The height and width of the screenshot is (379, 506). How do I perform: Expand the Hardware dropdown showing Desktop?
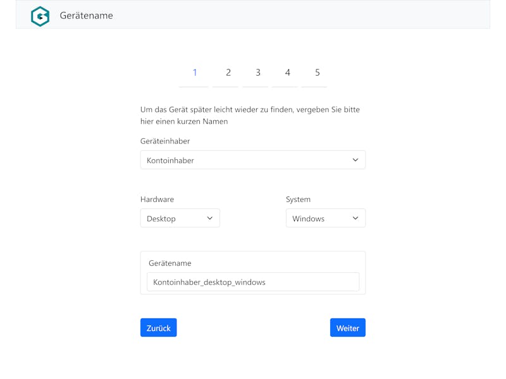pyautogui.click(x=180, y=218)
